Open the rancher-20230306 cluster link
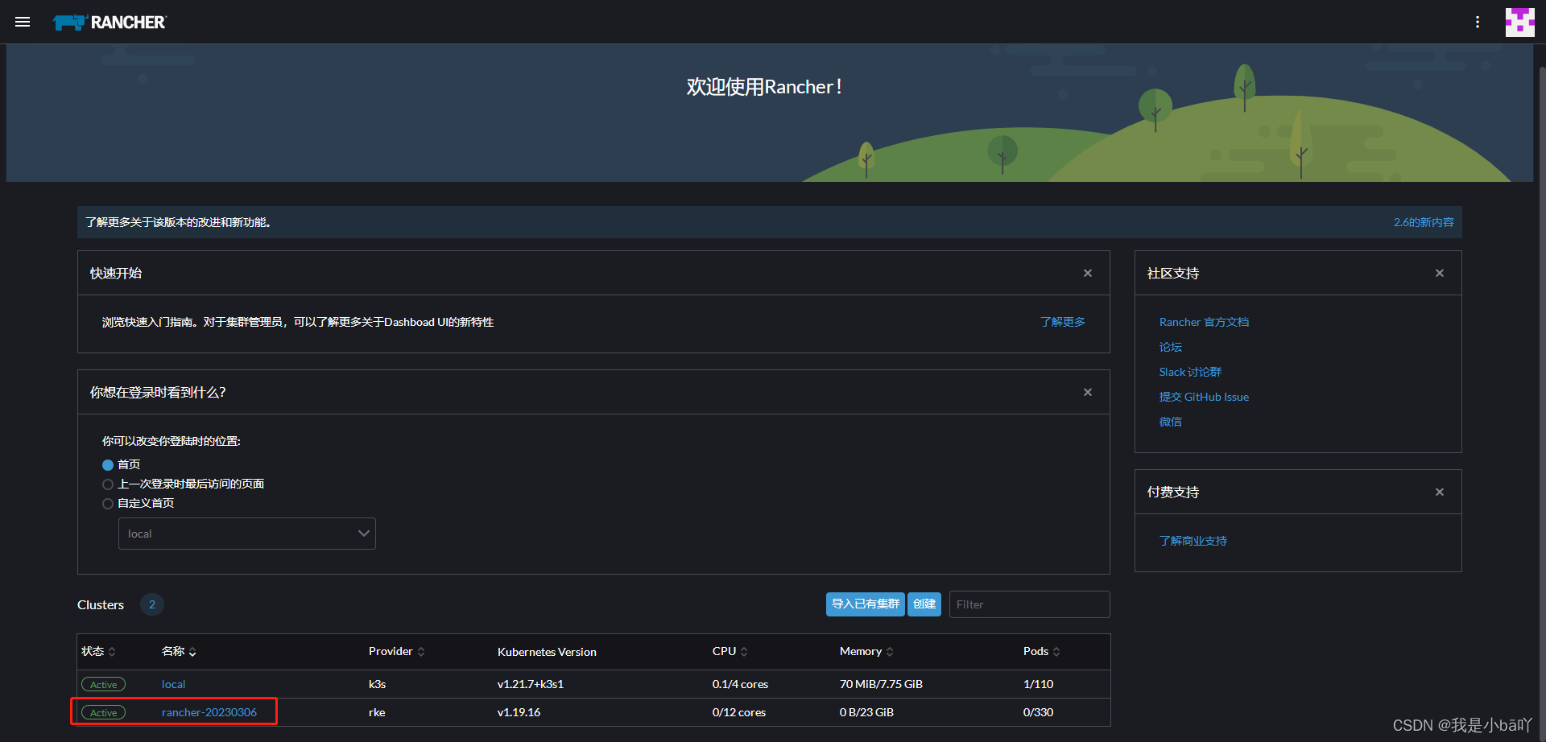 pos(209,713)
